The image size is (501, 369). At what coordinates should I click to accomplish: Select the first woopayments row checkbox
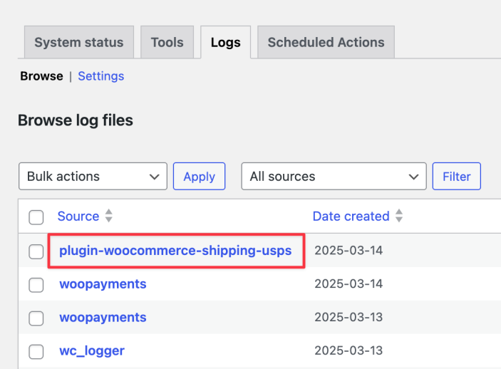coord(36,285)
